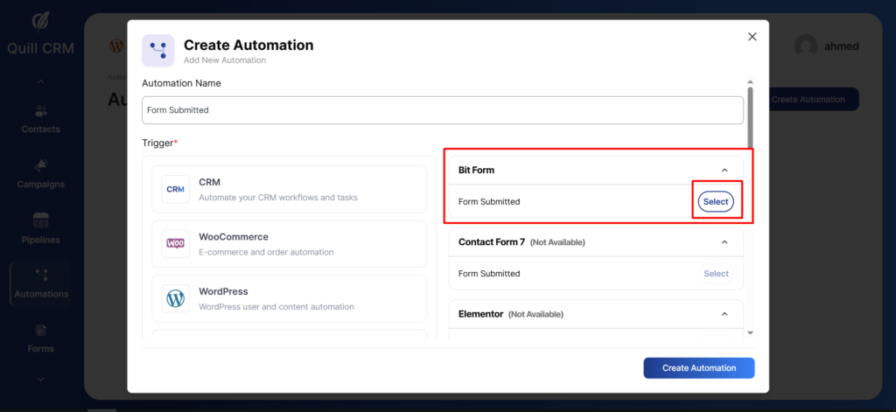
Task: Collapse the Bit Form section
Action: pyautogui.click(x=724, y=170)
